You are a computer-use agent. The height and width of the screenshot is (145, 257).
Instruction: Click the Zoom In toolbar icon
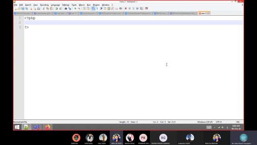[x=75, y=8]
